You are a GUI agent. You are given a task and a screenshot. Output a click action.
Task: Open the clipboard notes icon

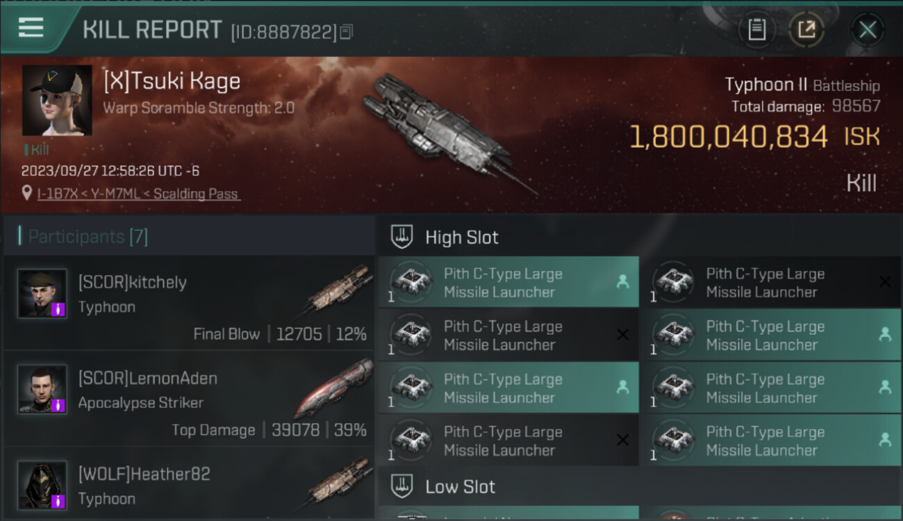point(756,30)
